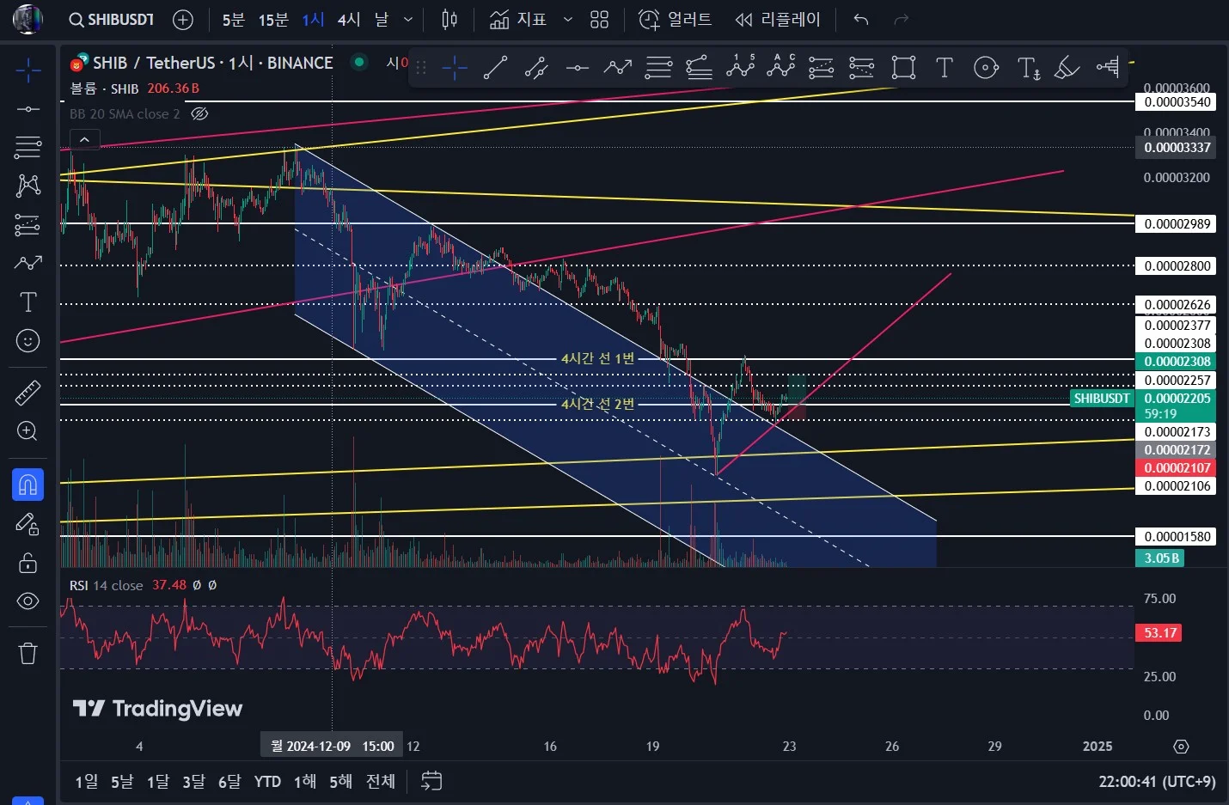
Task: Toggle lock all drawing tools
Action: [x=28, y=563]
